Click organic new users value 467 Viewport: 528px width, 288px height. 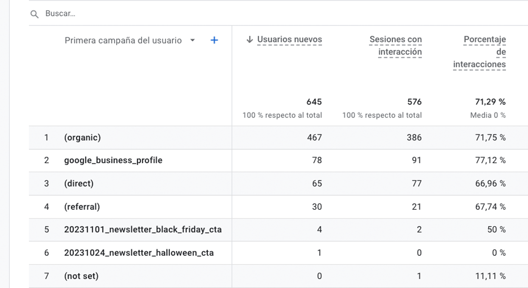tap(314, 138)
